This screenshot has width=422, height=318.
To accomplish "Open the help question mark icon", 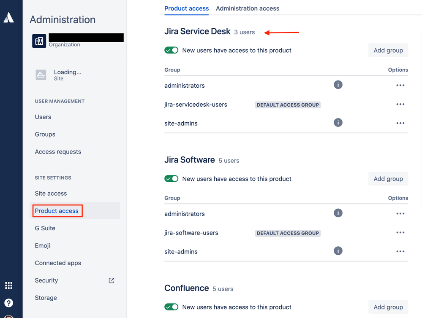I will [x=8, y=303].
